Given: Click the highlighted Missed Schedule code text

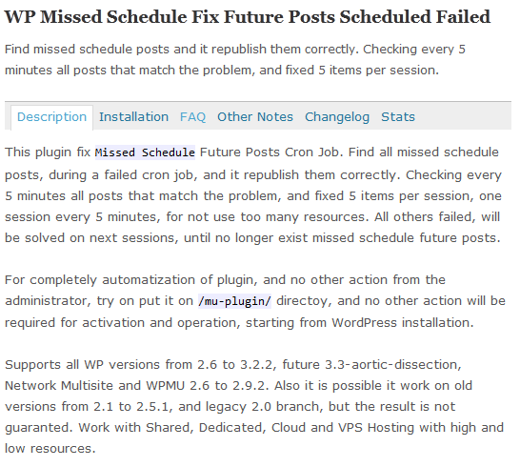Looking at the screenshot, I should pos(145,152).
